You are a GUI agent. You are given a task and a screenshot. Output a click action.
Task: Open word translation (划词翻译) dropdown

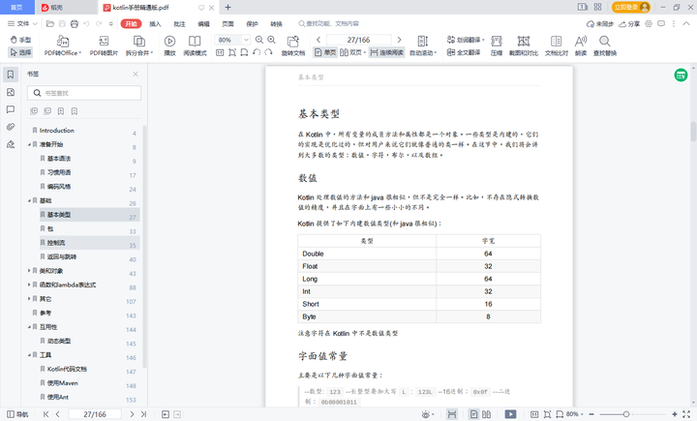(x=466, y=40)
